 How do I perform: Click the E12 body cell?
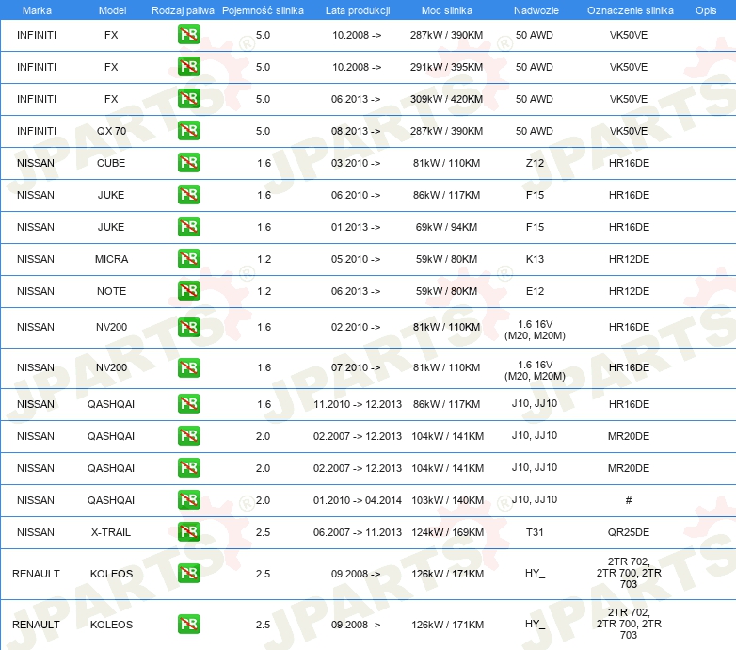(x=535, y=291)
